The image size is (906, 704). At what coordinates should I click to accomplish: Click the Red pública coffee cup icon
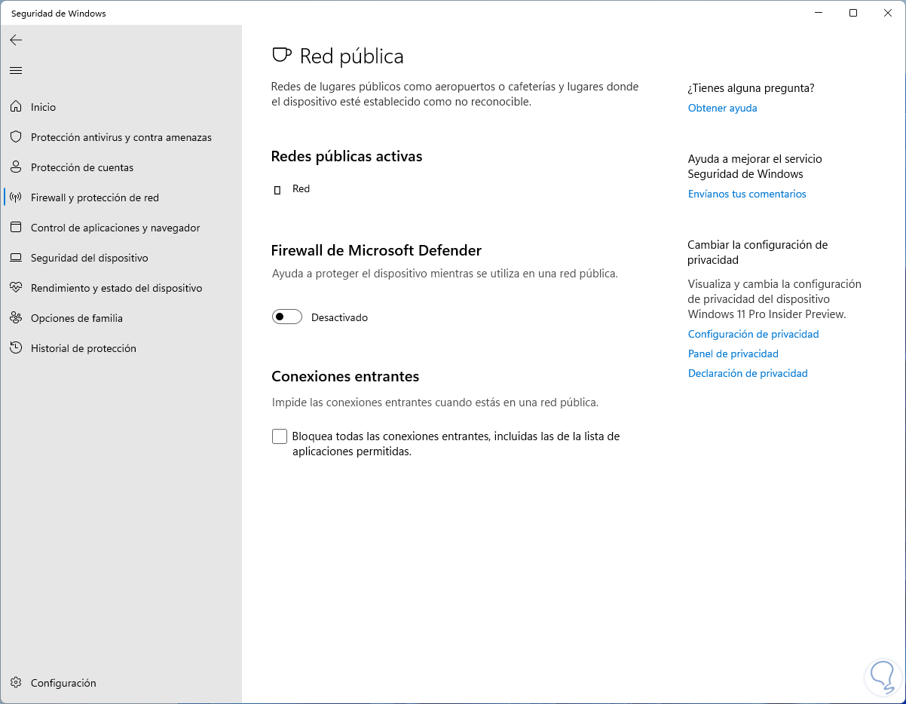[281, 56]
